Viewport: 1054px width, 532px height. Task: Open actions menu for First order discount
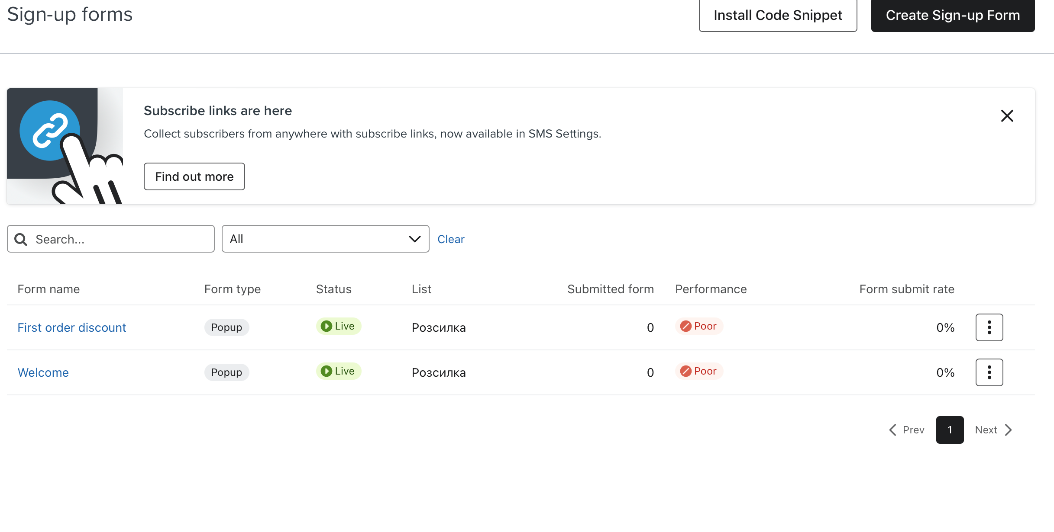click(x=989, y=327)
